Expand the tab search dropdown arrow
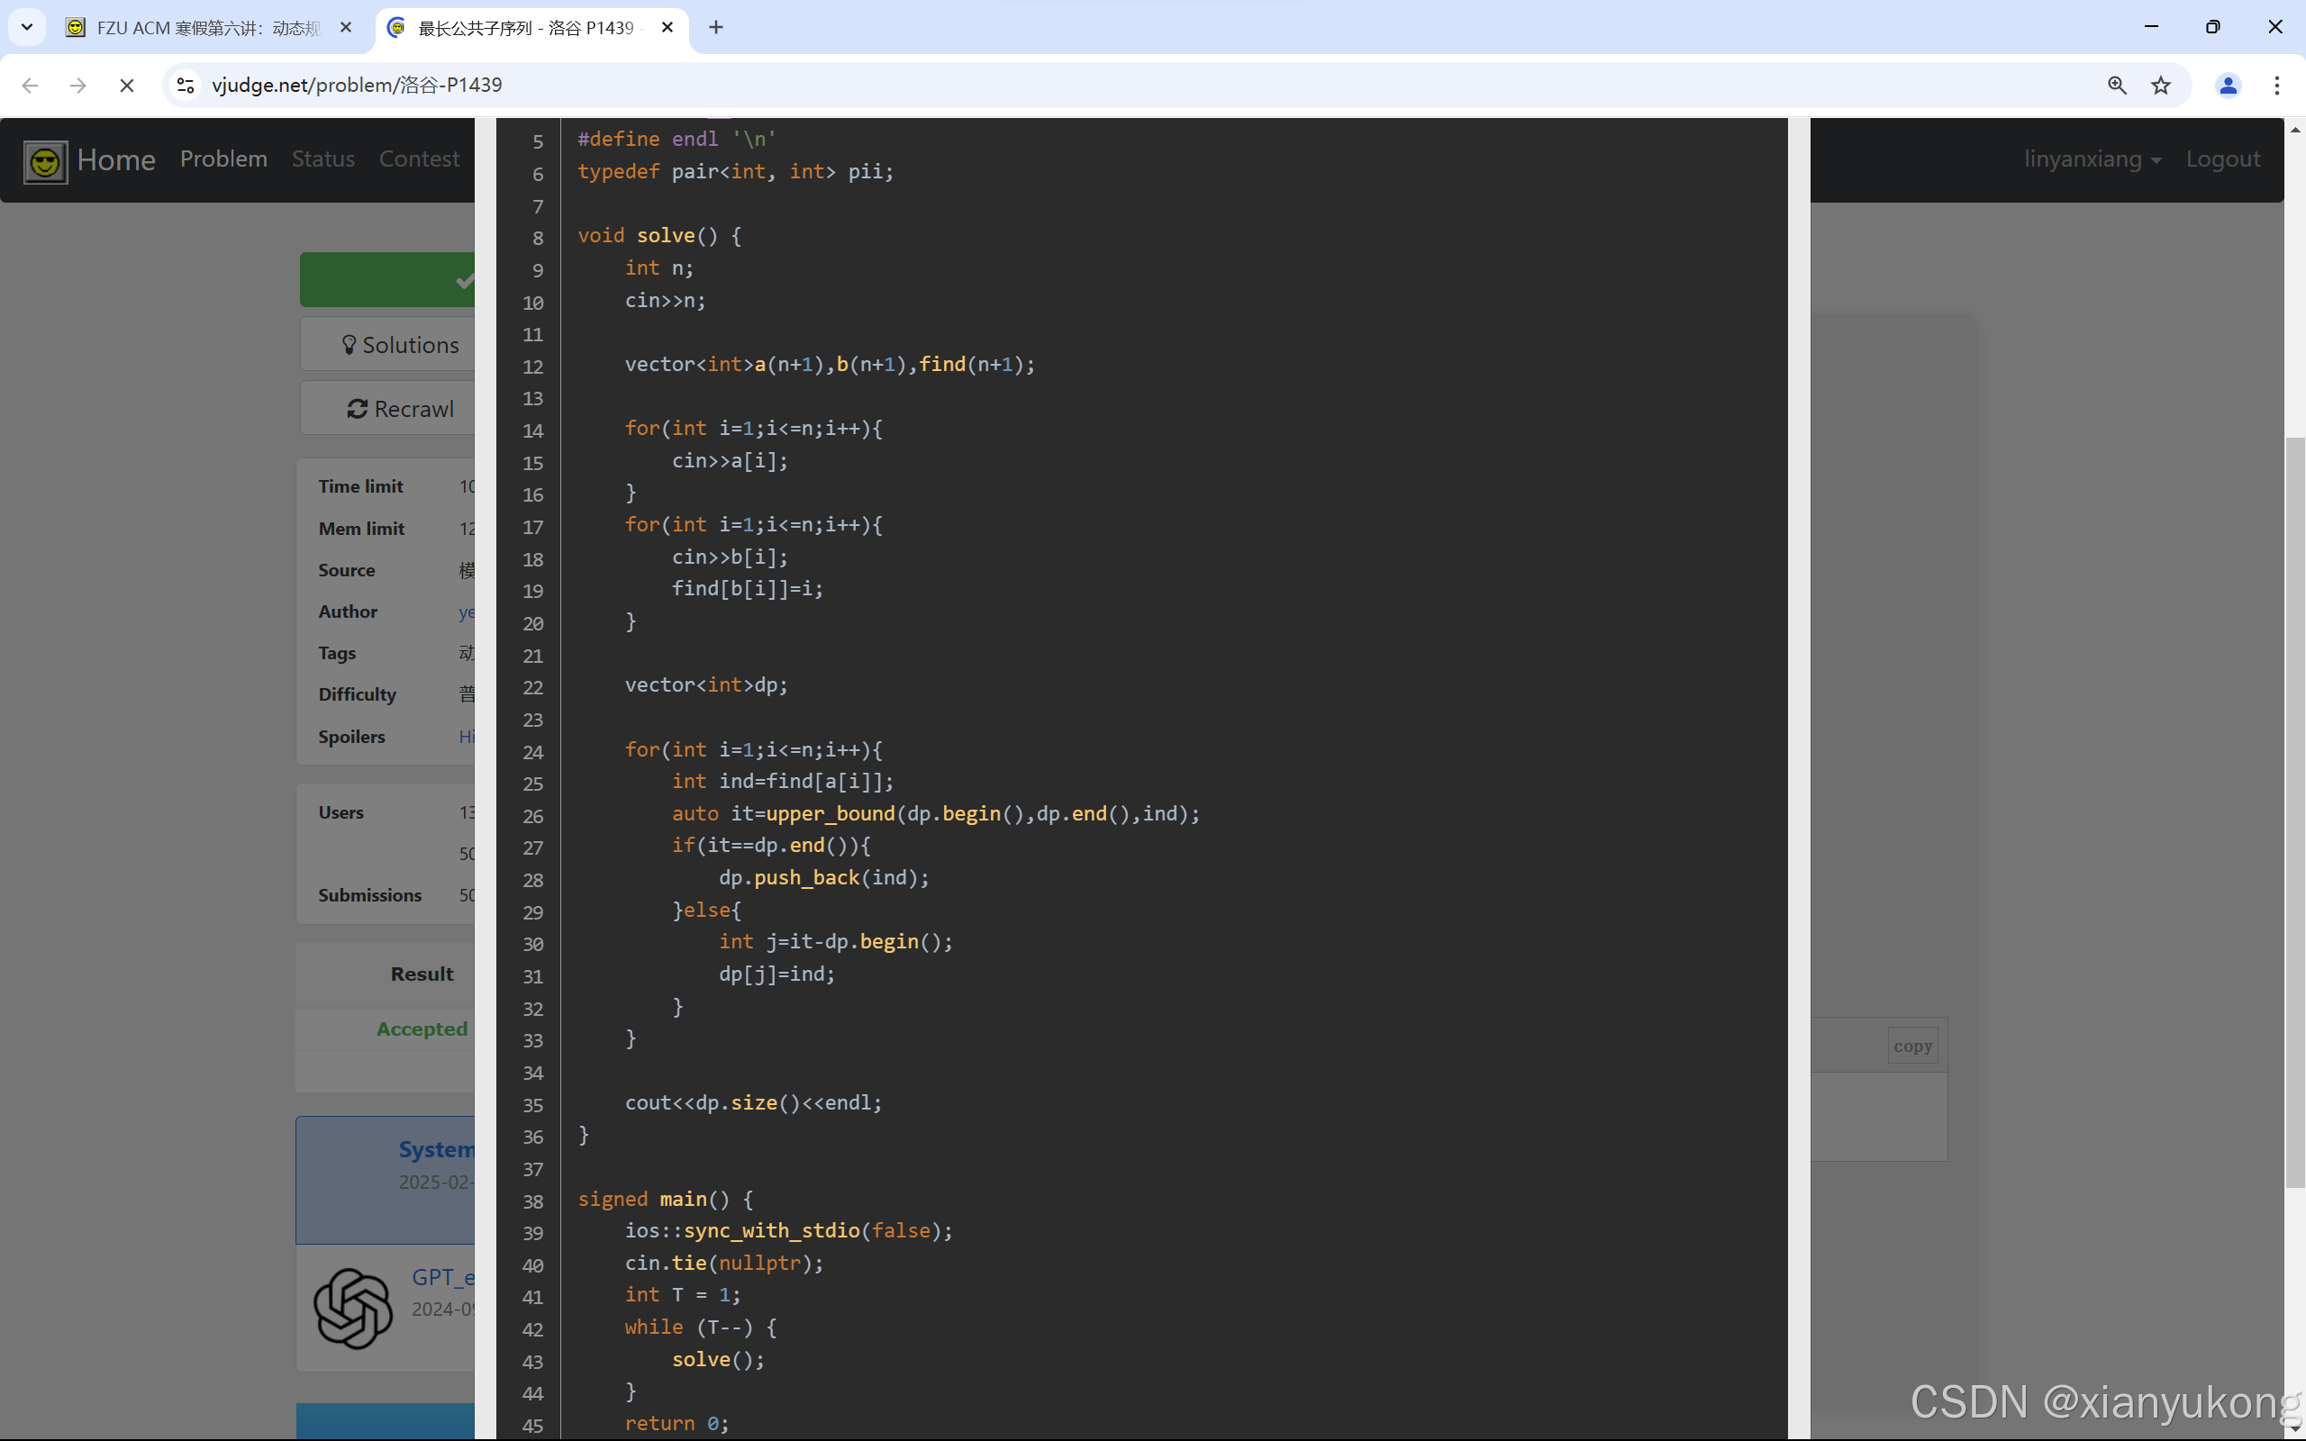 pyautogui.click(x=27, y=28)
